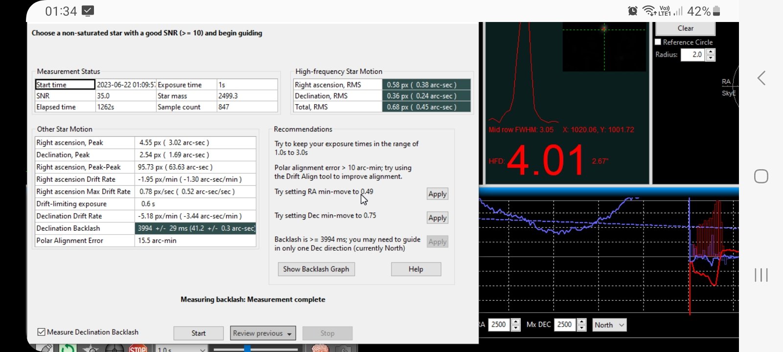Apply the suggested Dec min-move 0.75
The width and height of the screenshot is (783, 352).
(x=437, y=218)
